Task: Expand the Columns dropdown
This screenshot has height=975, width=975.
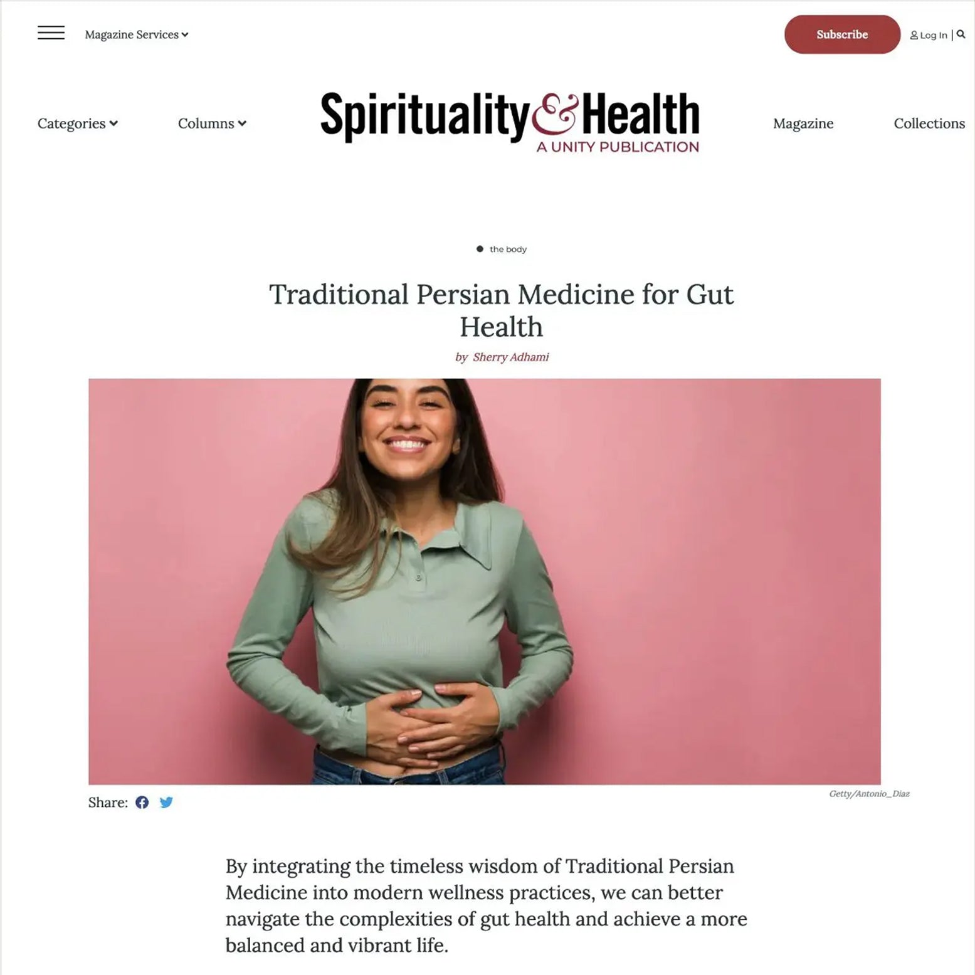Action: tap(212, 124)
